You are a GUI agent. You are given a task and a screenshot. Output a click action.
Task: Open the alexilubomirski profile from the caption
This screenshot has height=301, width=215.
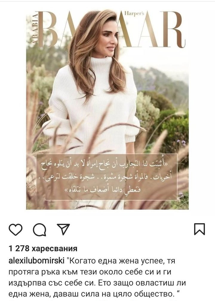pyautogui.click(x=36, y=261)
